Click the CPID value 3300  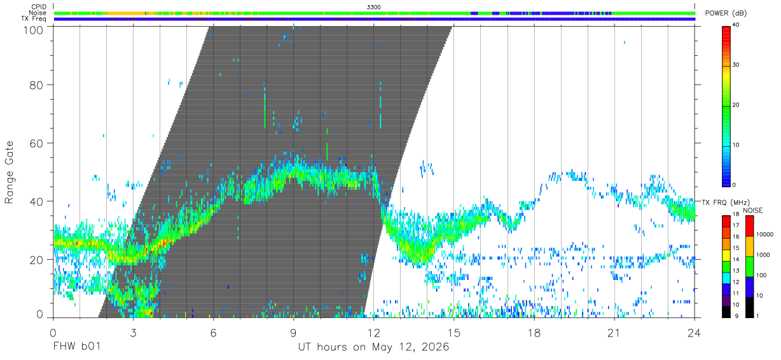(x=374, y=6)
